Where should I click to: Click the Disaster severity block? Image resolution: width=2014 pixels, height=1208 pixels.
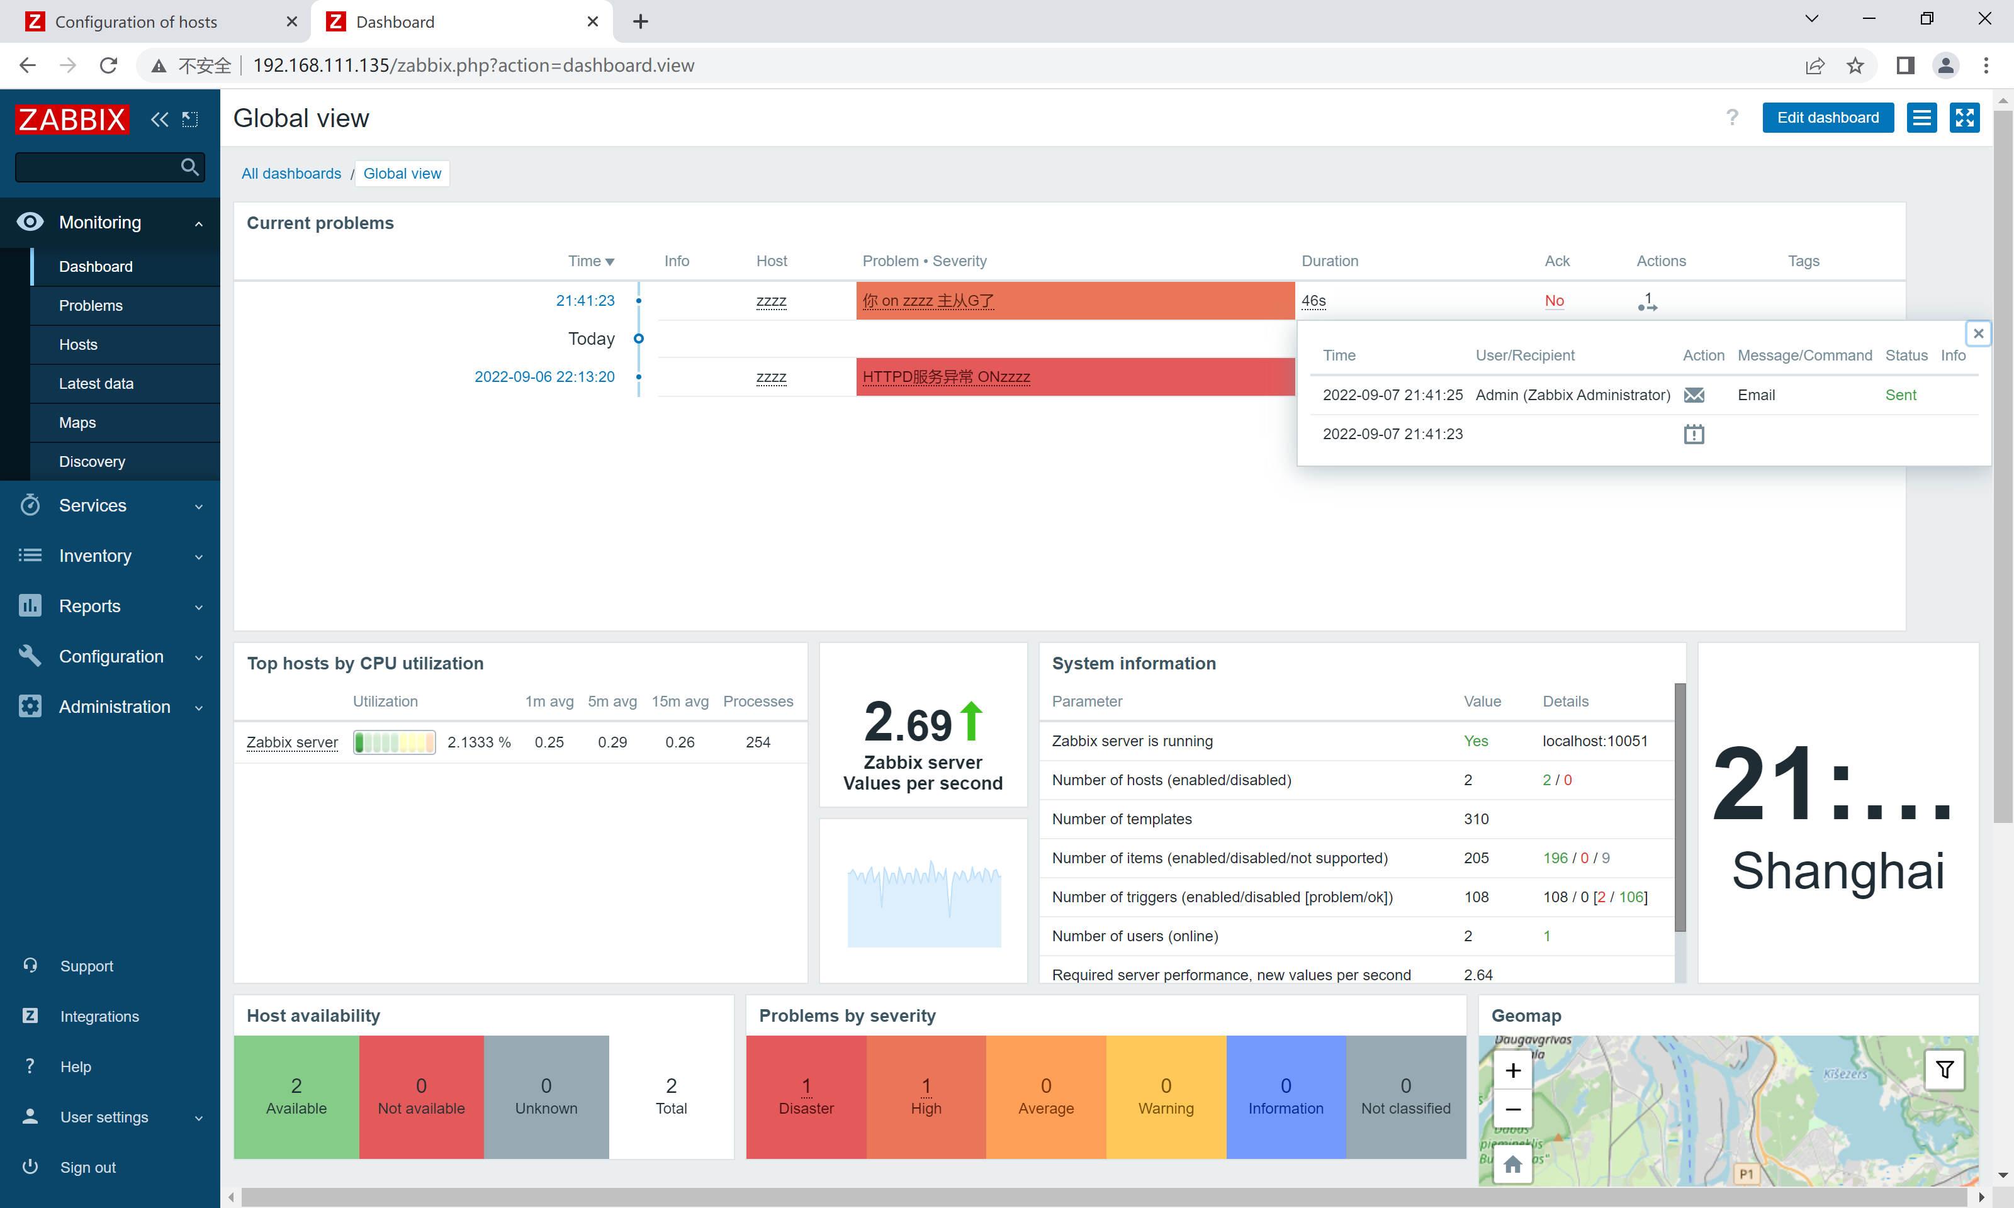(806, 1097)
